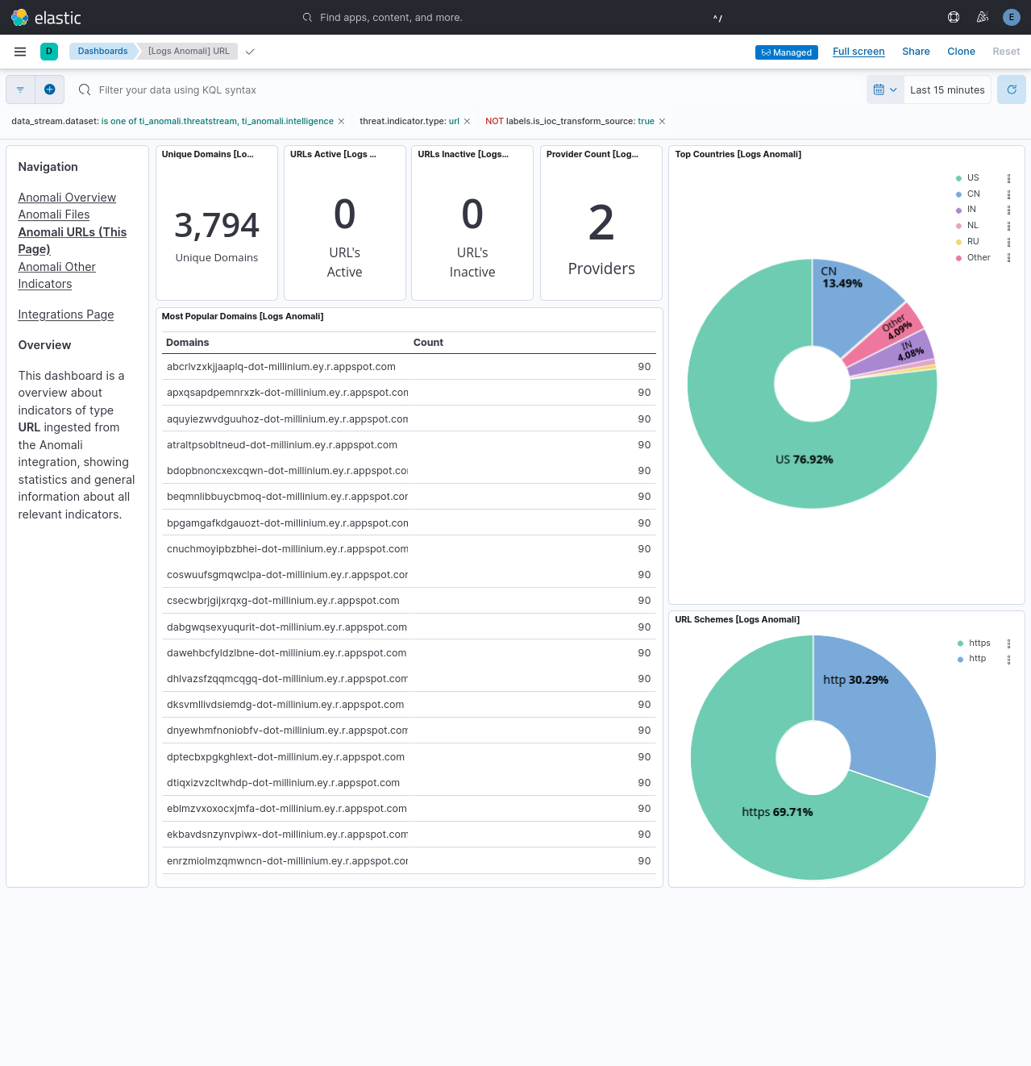This screenshot has width=1031, height=1066.
Task: Remove the threat.indicator.type: url filter
Action: click(467, 121)
